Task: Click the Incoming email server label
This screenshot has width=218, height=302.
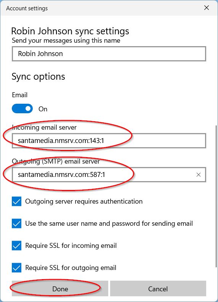Action: [x=44, y=127]
